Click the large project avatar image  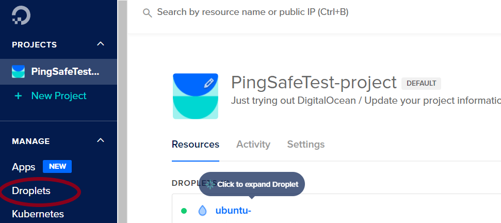[x=196, y=97]
